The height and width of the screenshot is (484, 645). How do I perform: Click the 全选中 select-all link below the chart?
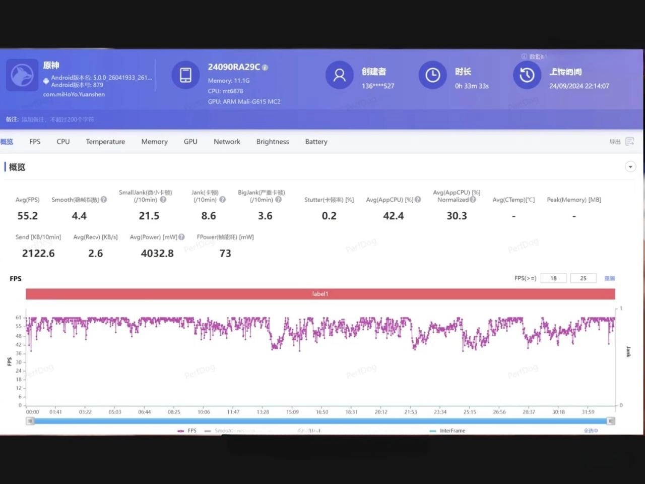pyautogui.click(x=591, y=431)
